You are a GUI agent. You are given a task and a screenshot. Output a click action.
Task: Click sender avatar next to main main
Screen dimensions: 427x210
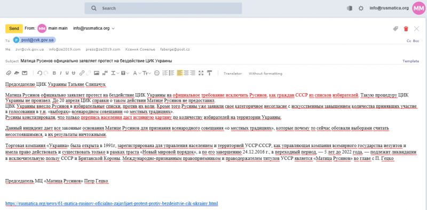pyautogui.click(x=42, y=28)
